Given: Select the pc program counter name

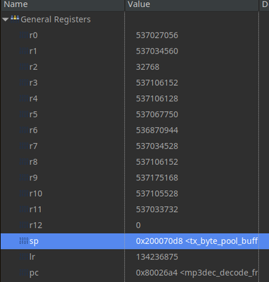Looking at the screenshot, I should [34, 273].
